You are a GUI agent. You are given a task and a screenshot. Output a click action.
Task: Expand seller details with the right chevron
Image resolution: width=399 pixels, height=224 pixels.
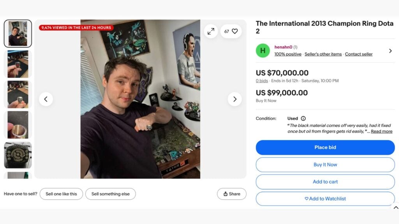(x=390, y=51)
